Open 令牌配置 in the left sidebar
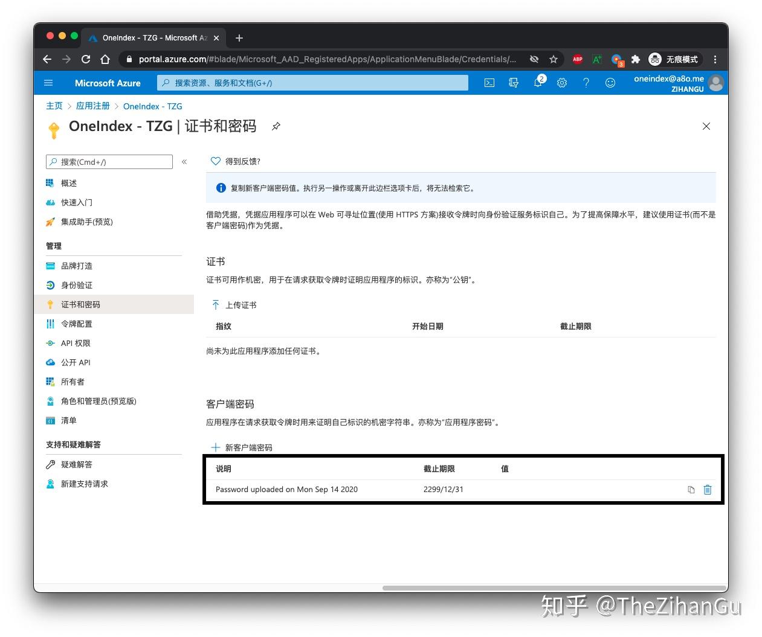 coord(77,324)
